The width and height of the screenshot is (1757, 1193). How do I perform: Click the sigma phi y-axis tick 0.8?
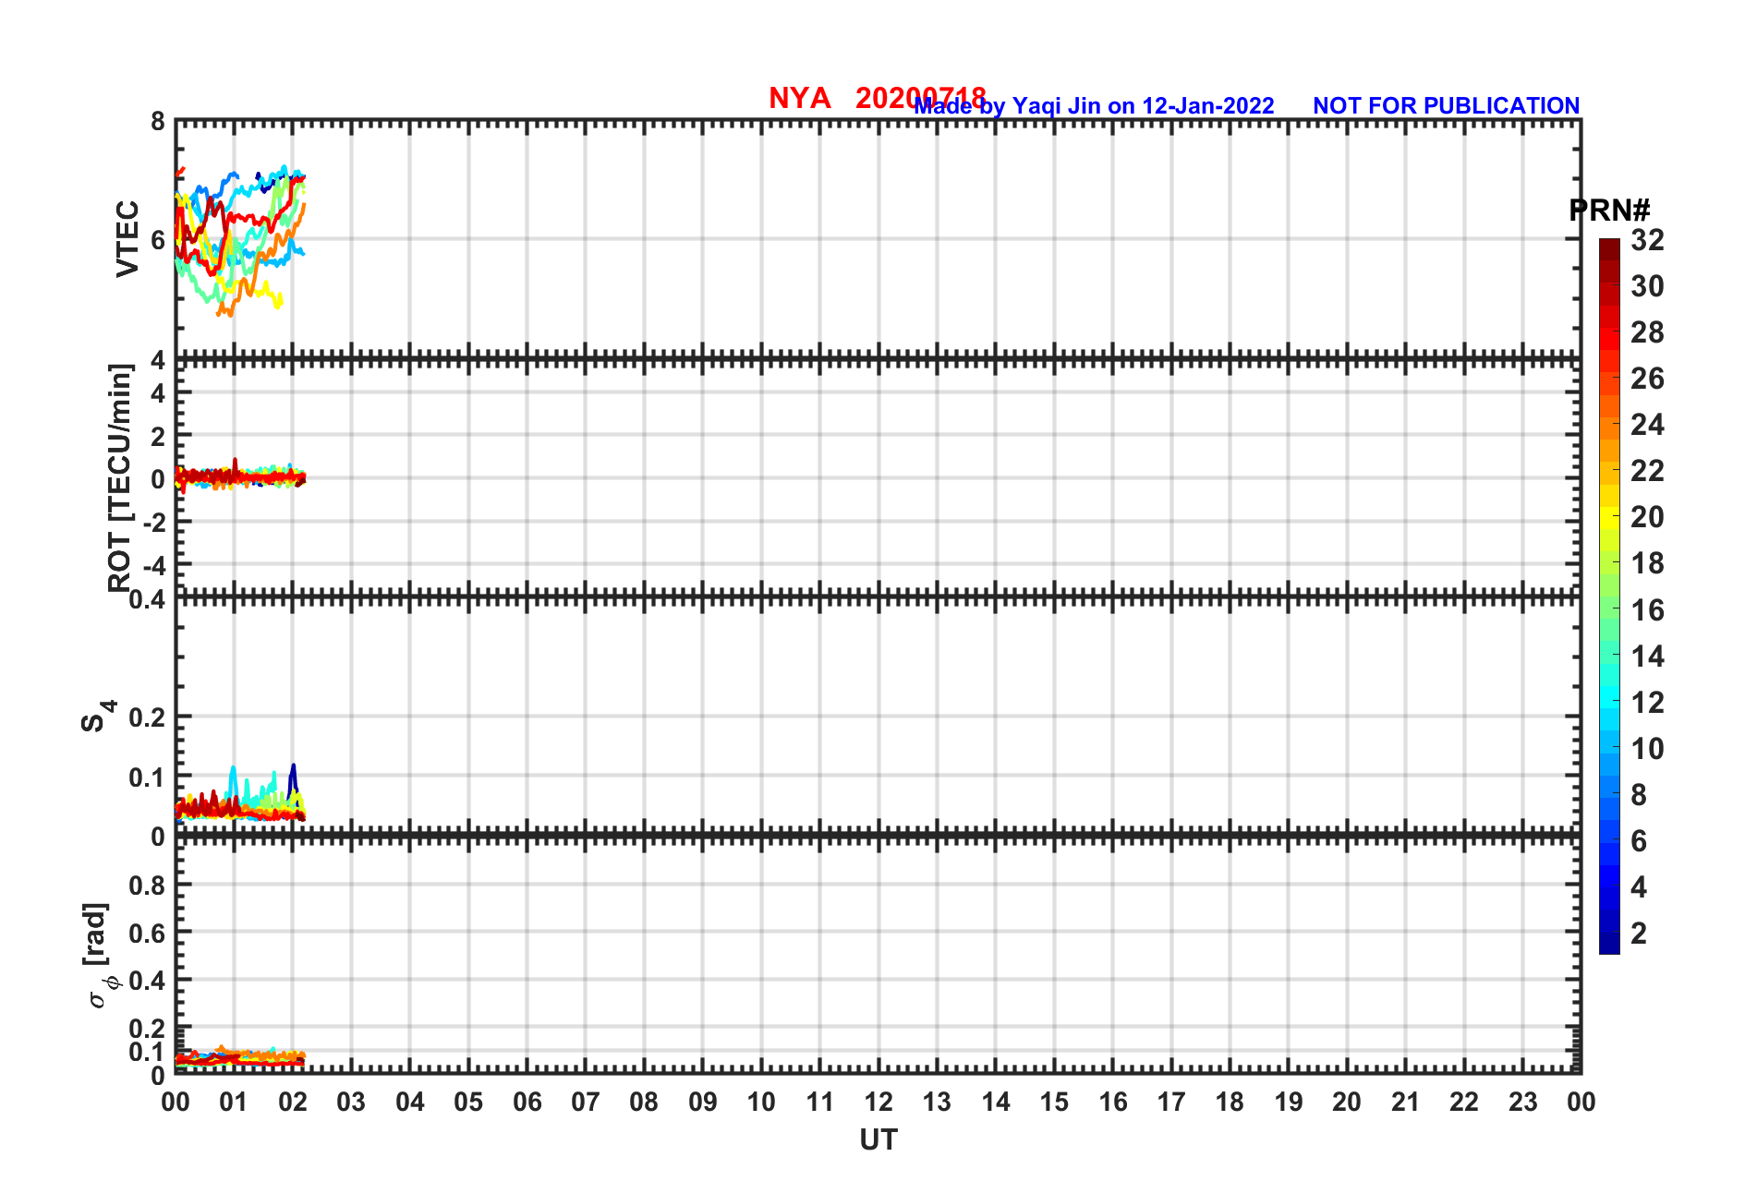[x=148, y=886]
